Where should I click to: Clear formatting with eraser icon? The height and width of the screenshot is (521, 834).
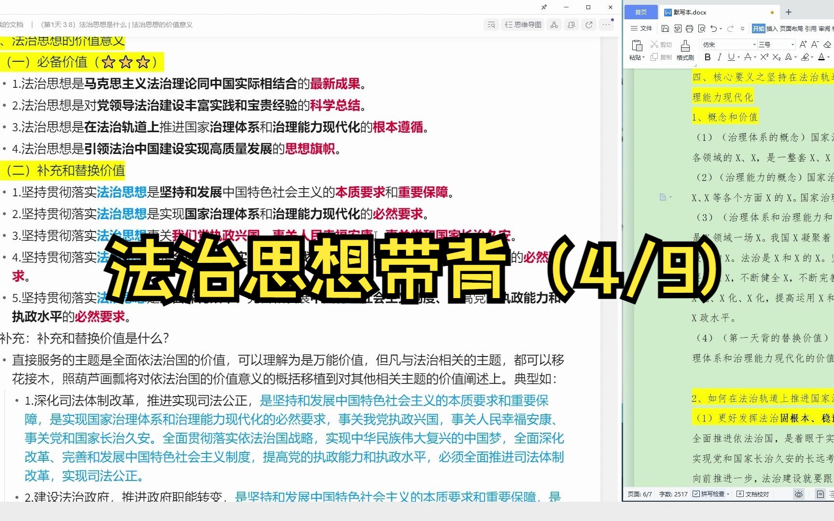pyautogui.click(x=827, y=44)
